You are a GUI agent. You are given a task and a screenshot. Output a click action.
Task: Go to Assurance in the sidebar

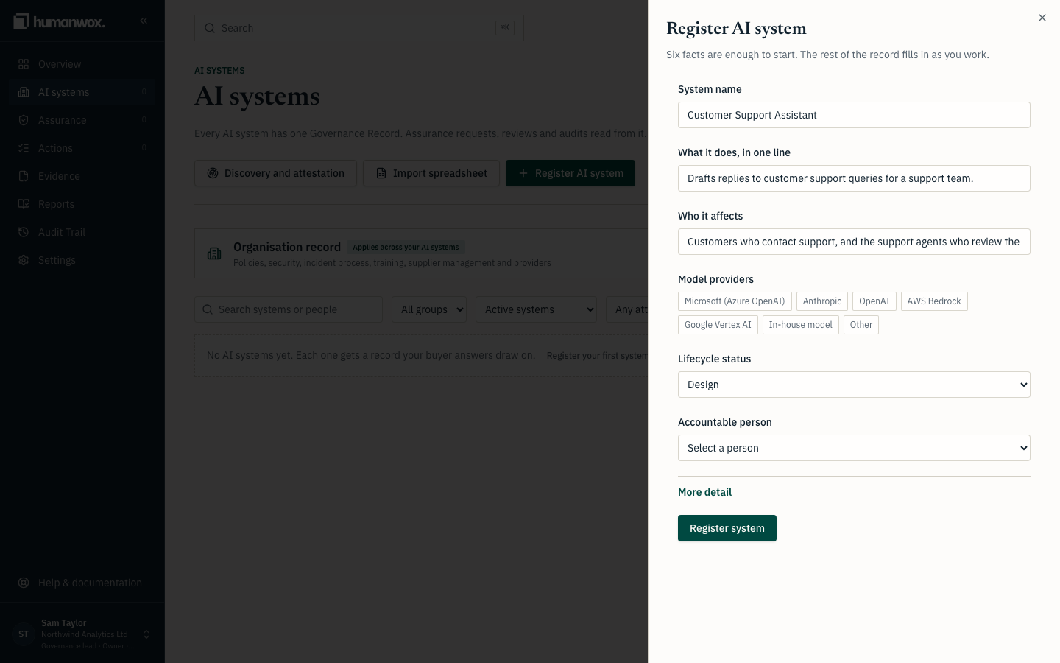pos(82,120)
